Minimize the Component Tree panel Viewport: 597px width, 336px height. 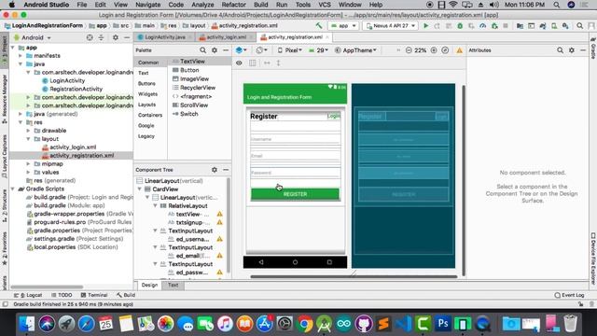(226, 170)
